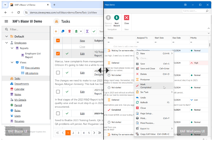Choose Refresh in the context menu
Image resolution: width=213 pixels, height=141 pixels.
click(154, 102)
